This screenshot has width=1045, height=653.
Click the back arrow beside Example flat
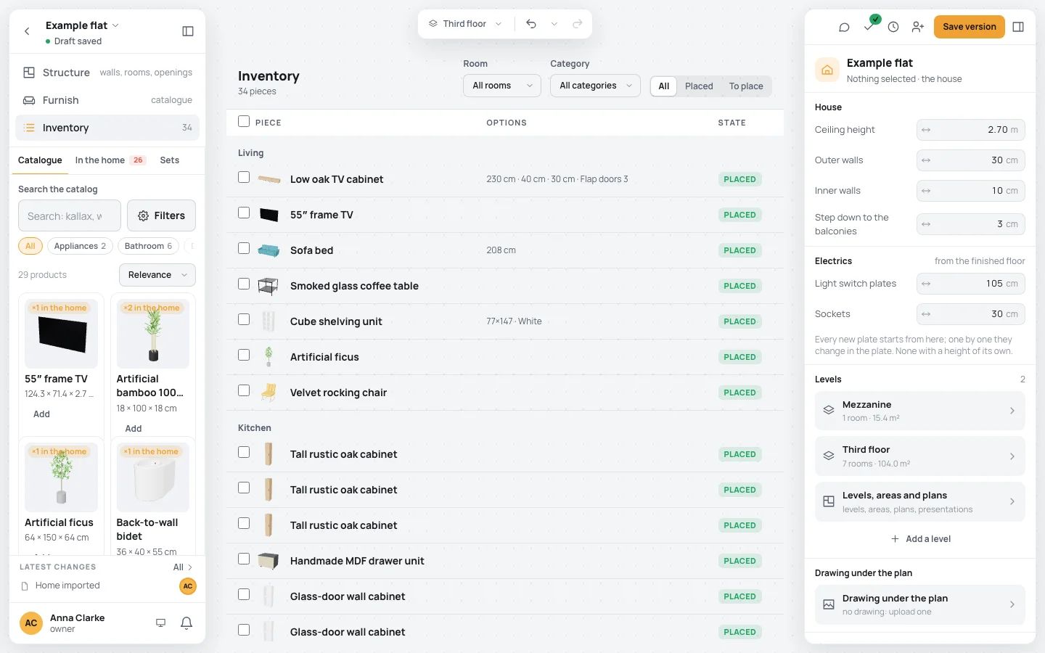[x=27, y=31]
